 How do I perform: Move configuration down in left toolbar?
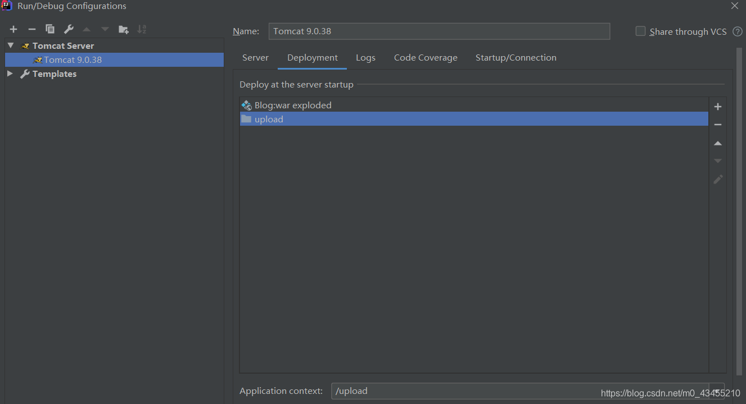point(105,29)
